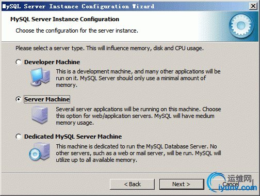Viewport: 260px width, 196px height.
Task: Click the Dedicated MySQL Server gear icon
Action: point(40,152)
